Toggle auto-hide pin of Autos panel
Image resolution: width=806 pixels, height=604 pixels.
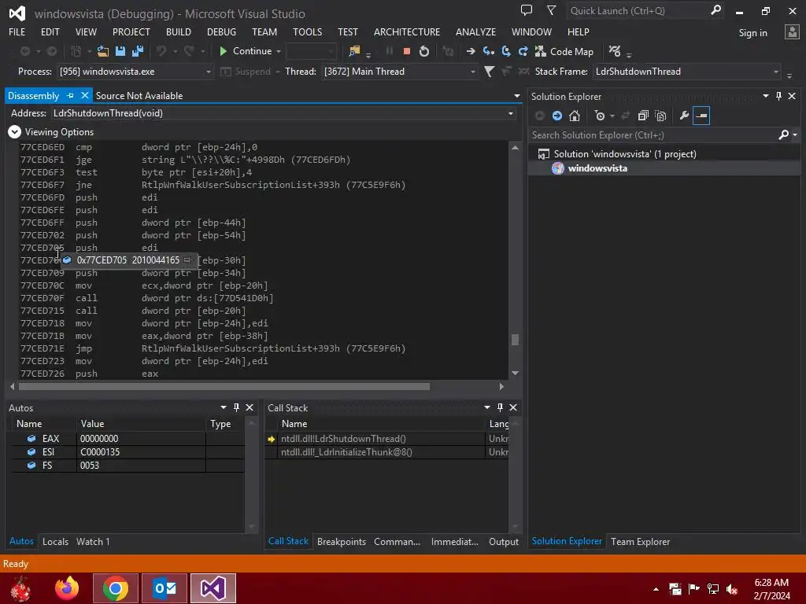(236, 407)
